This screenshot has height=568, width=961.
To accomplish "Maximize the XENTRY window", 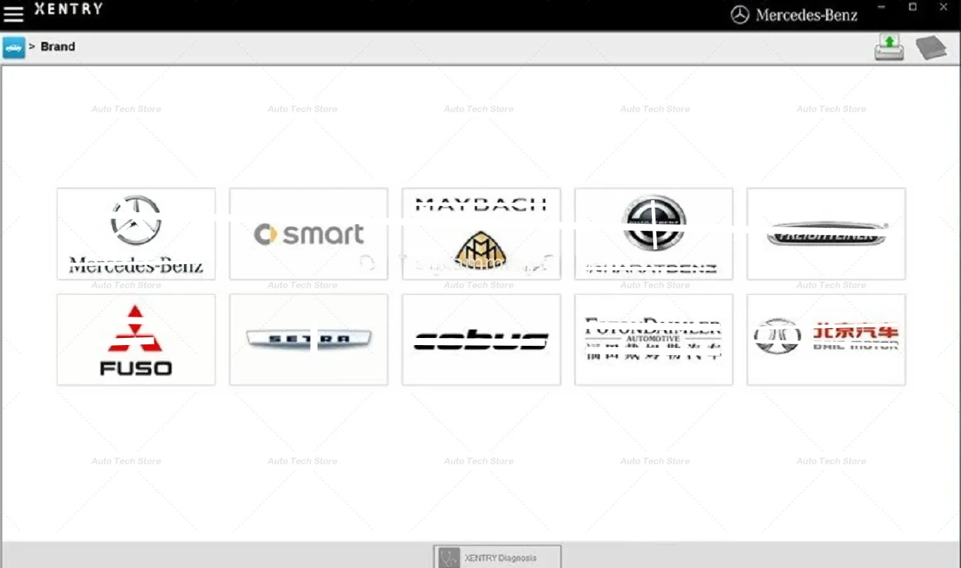I will [913, 8].
